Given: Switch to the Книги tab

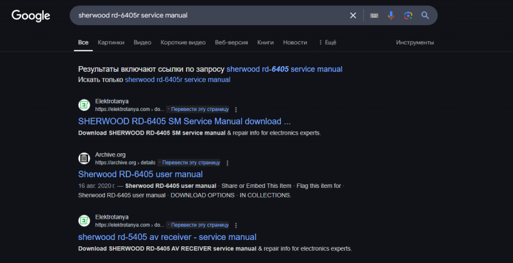Looking at the screenshot, I should point(265,42).
